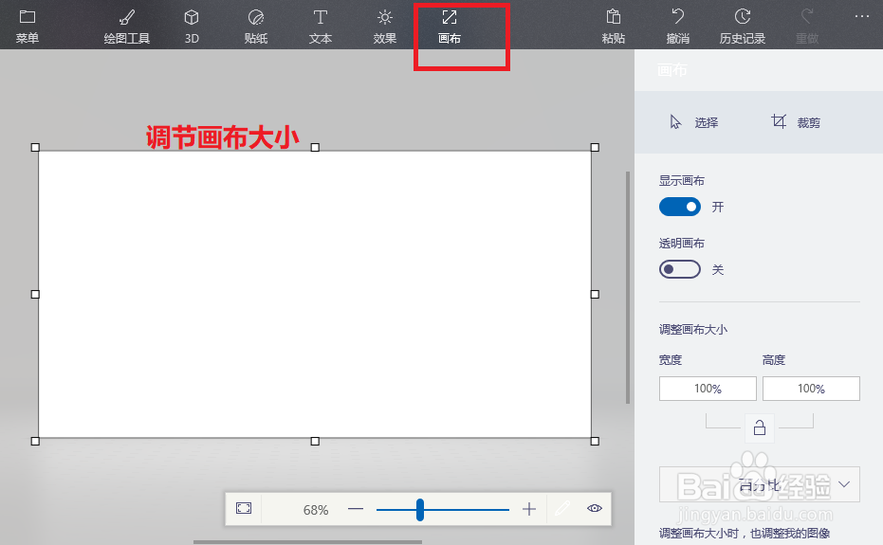Choose the 裁剪 crop tool

[795, 122]
